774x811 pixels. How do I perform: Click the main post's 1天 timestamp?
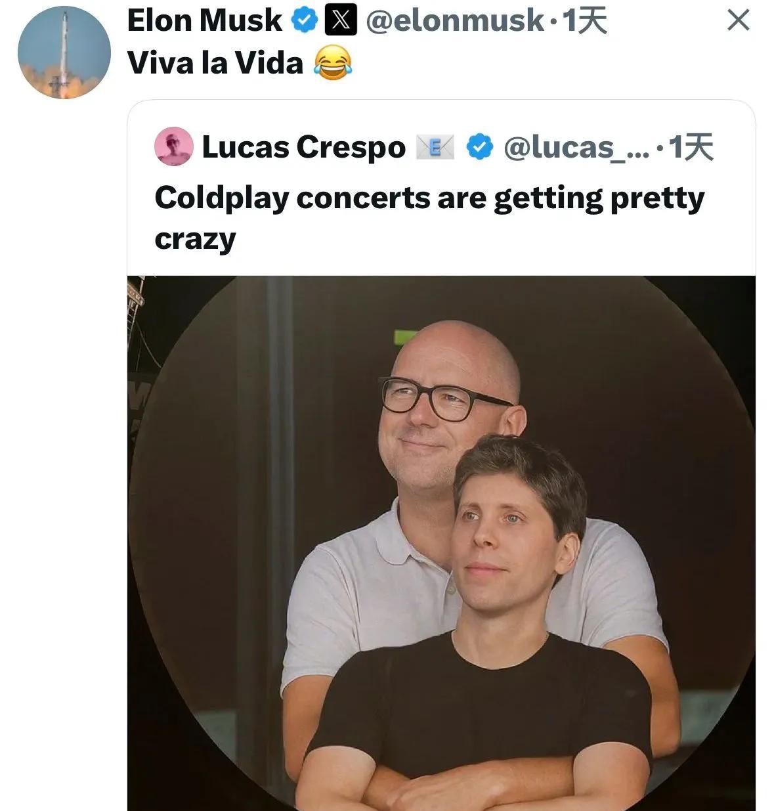(x=586, y=21)
